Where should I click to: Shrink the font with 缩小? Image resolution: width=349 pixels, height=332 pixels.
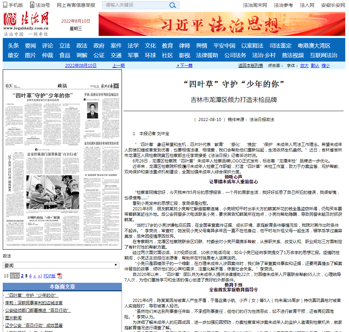(x=325, y=66)
